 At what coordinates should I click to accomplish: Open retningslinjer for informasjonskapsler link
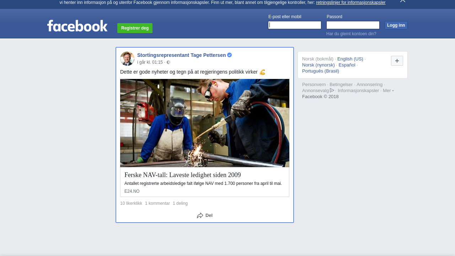(350, 2)
